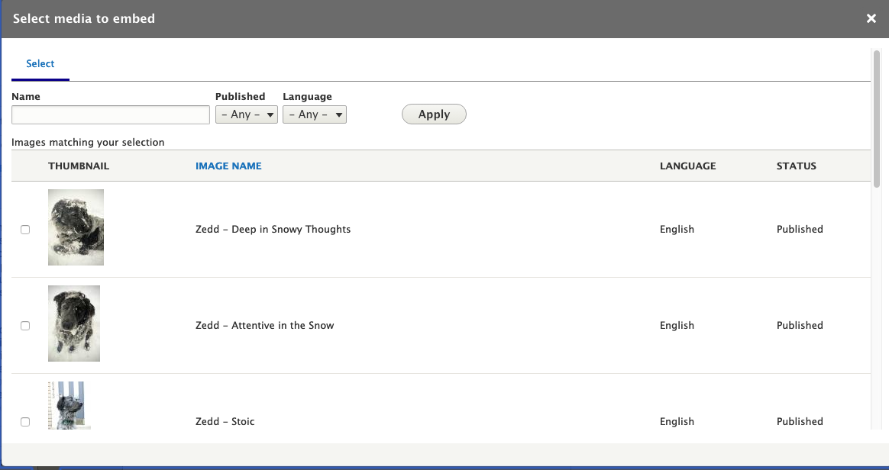Screen dimensions: 889x470
Task: Click the Thumbnail column header
Action: tap(79, 166)
